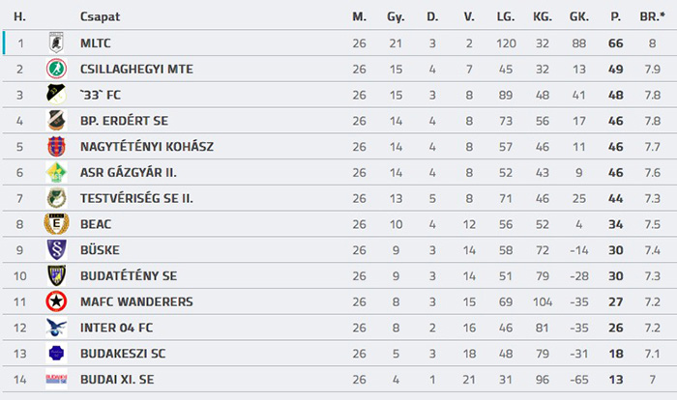Sort by the Gy. wins column header
The image size is (677, 400).
pyautogui.click(x=396, y=17)
